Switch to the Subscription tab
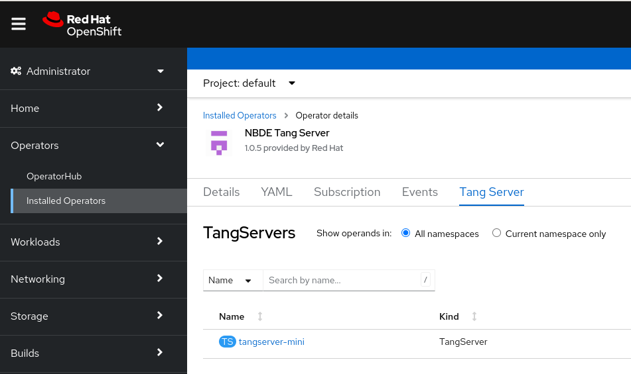Image resolution: width=631 pixels, height=374 pixels. pos(347,192)
